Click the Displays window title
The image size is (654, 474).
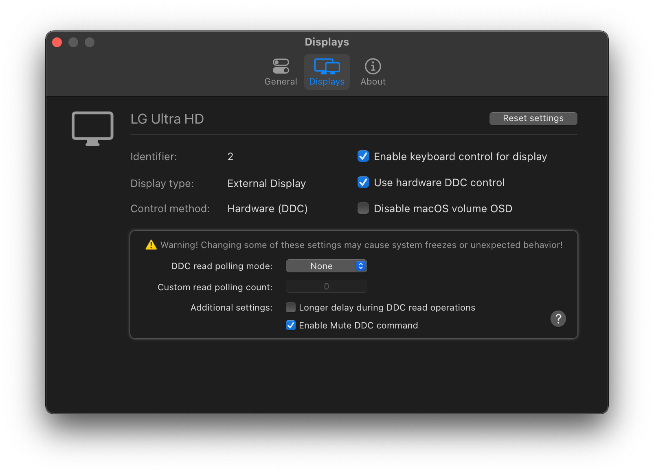click(327, 42)
